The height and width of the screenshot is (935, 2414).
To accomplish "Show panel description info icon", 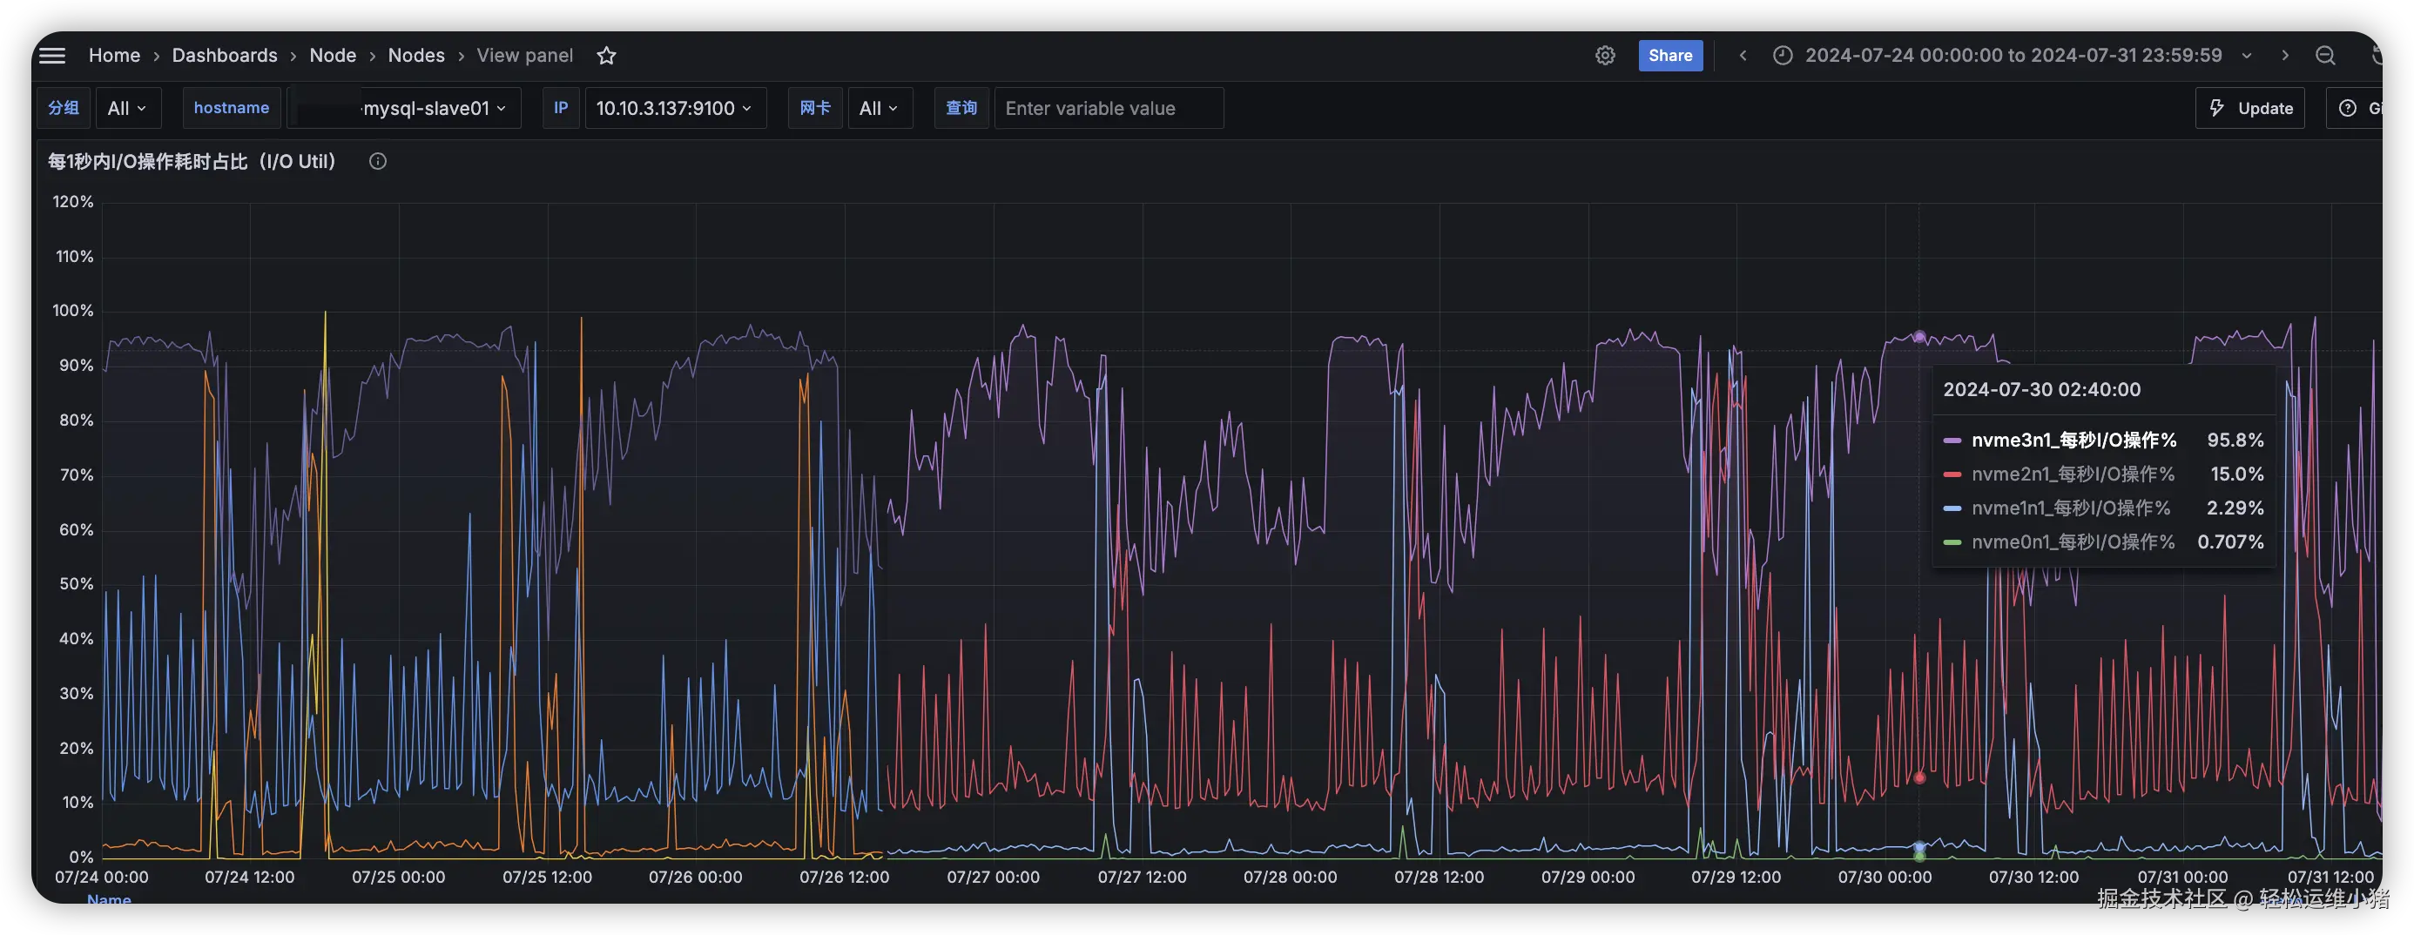I will pos(378,161).
